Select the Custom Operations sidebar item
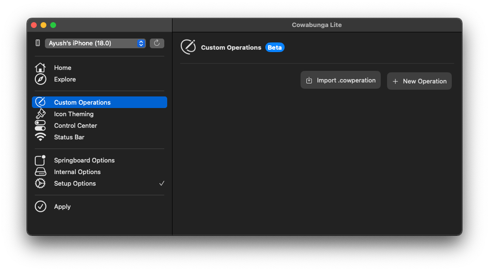The image size is (489, 271). point(100,102)
